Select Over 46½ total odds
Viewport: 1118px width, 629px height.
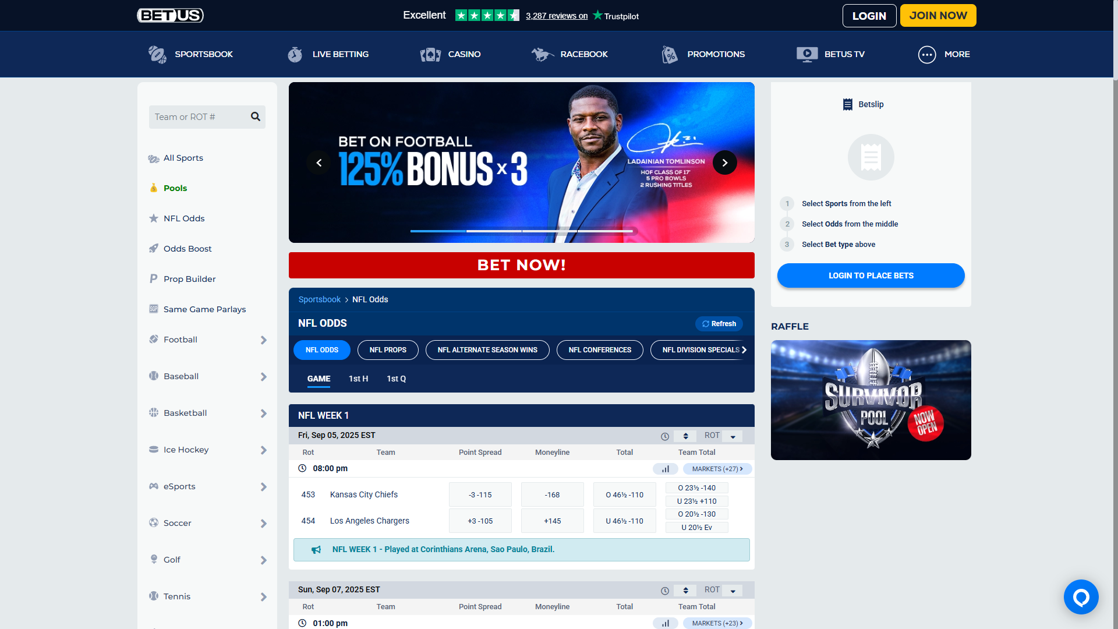tap(624, 494)
